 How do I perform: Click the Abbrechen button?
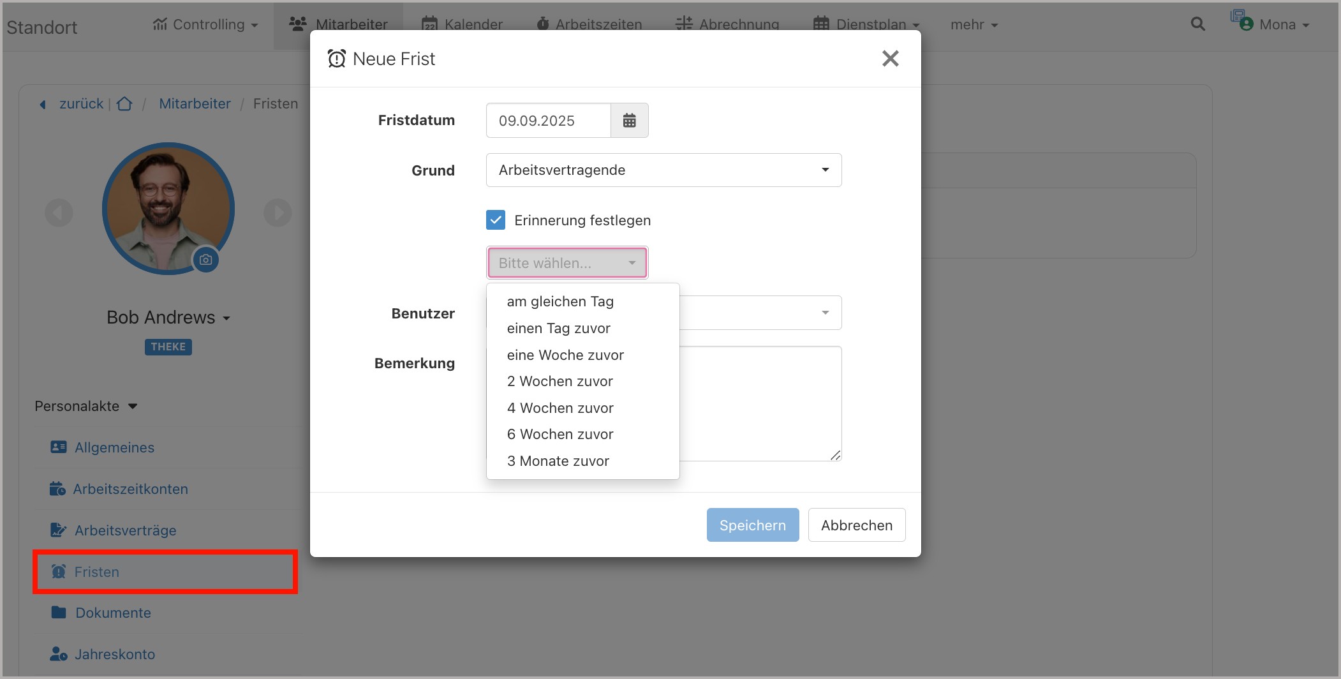[x=856, y=525]
